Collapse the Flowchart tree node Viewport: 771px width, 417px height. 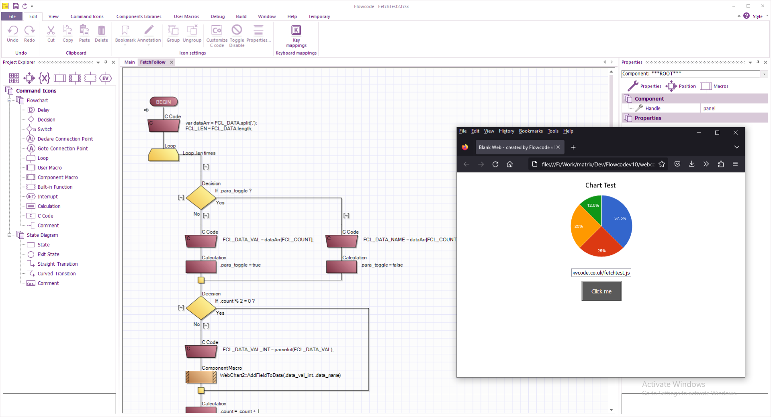[9, 100]
